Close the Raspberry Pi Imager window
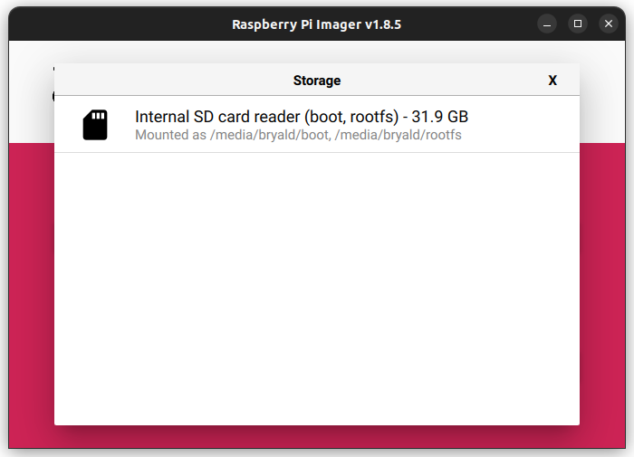Viewport: 634px width, 457px height. (x=609, y=24)
